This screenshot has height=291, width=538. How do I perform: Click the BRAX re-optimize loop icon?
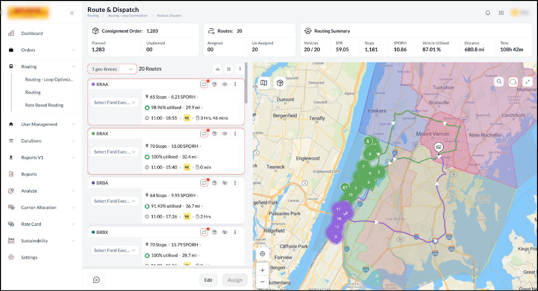[x=204, y=133]
